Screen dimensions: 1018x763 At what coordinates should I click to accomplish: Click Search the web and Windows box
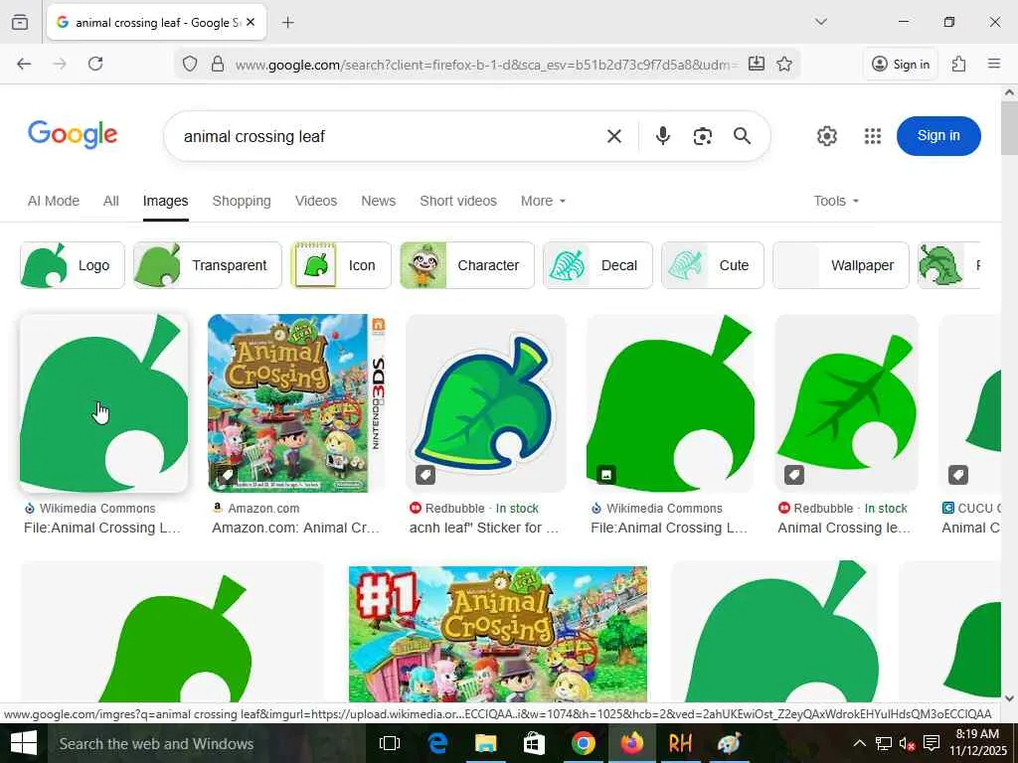(x=205, y=743)
